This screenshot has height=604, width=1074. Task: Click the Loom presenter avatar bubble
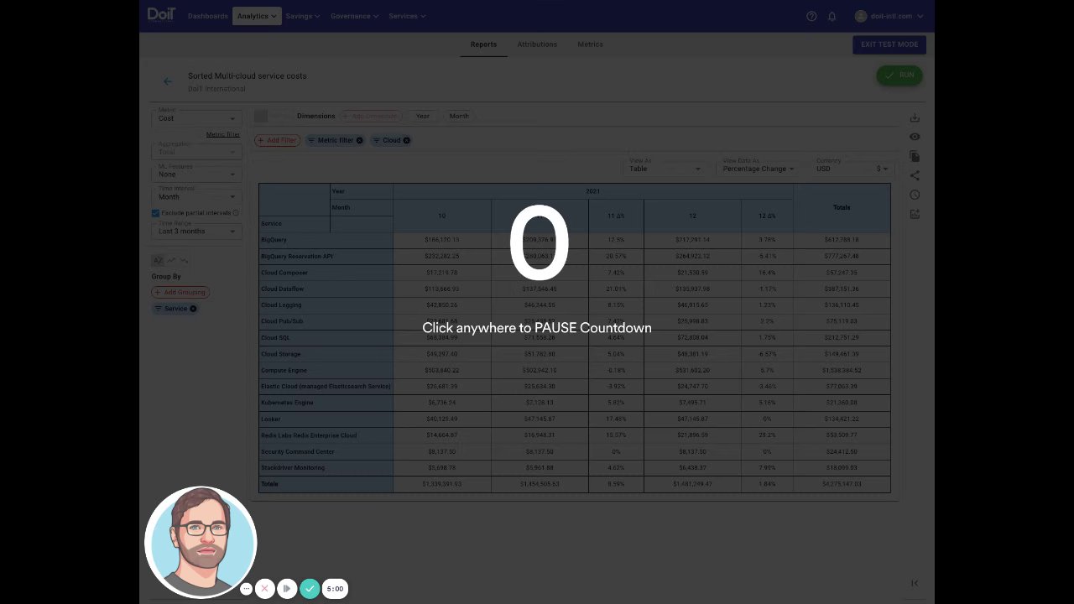pos(201,542)
